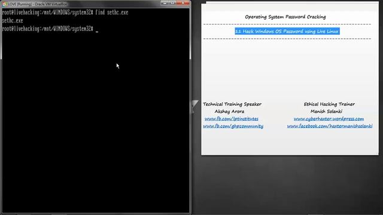Open the www.fb.com/ghpcommunity link

(x=233, y=126)
